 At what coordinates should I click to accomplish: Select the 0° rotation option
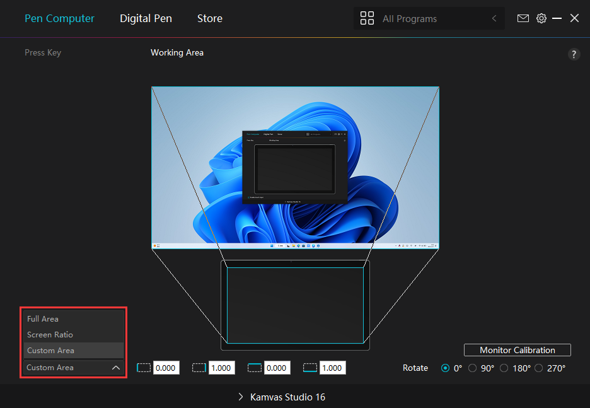tap(446, 368)
